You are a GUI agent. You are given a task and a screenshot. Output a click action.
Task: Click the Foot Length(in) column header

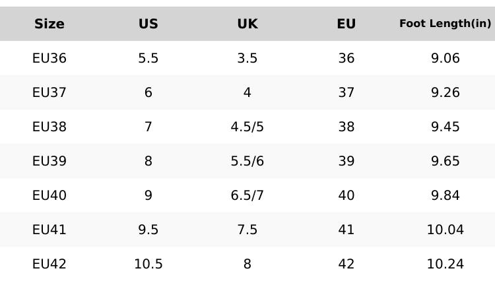pyautogui.click(x=445, y=24)
